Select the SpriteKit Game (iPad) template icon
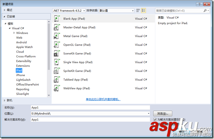 coord(57,71)
